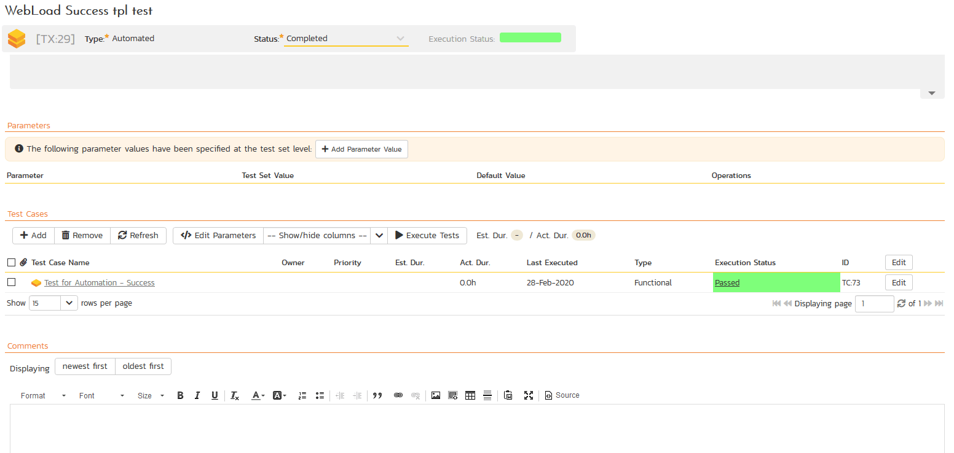Insert a block quote
Viewport: 954px width, 453px height.
coord(377,395)
